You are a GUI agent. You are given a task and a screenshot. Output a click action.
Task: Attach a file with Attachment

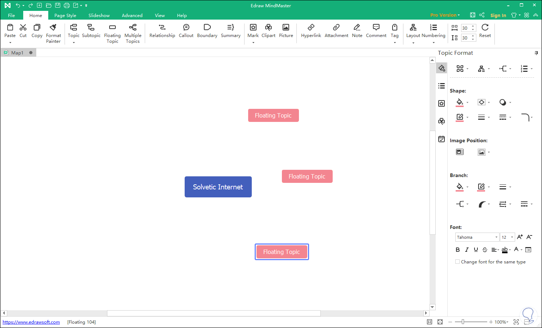336,30
